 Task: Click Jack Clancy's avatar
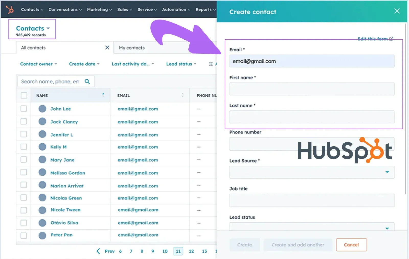42,121
